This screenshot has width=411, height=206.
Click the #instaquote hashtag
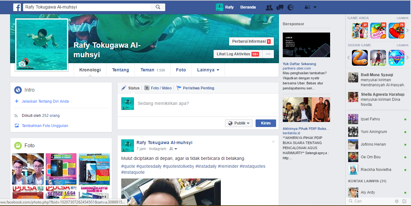(x=133, y=172)
